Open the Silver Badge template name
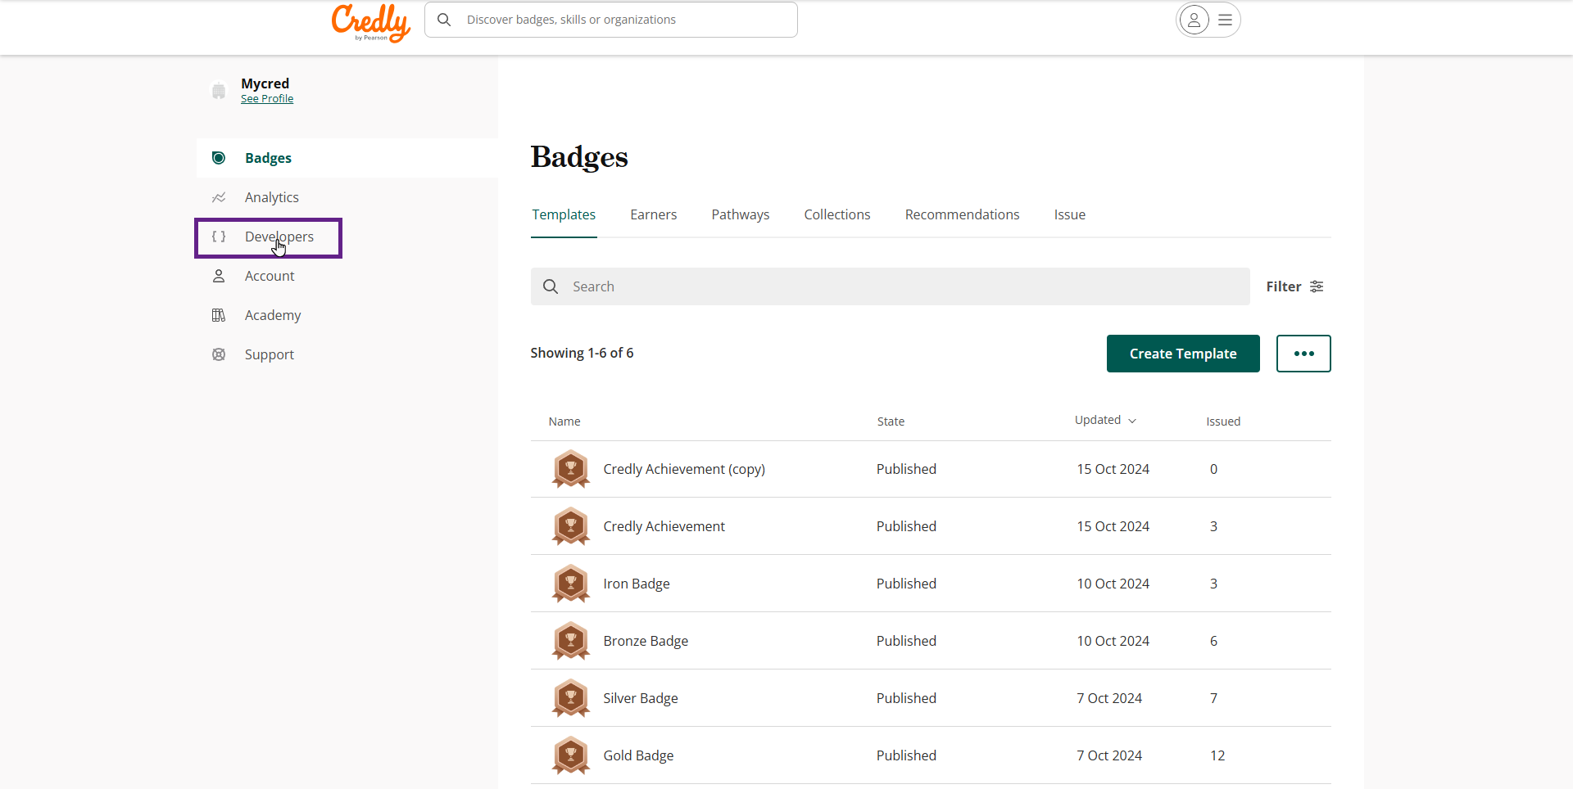The width and height of the screenshot is (1573, 789). [641, 698]
